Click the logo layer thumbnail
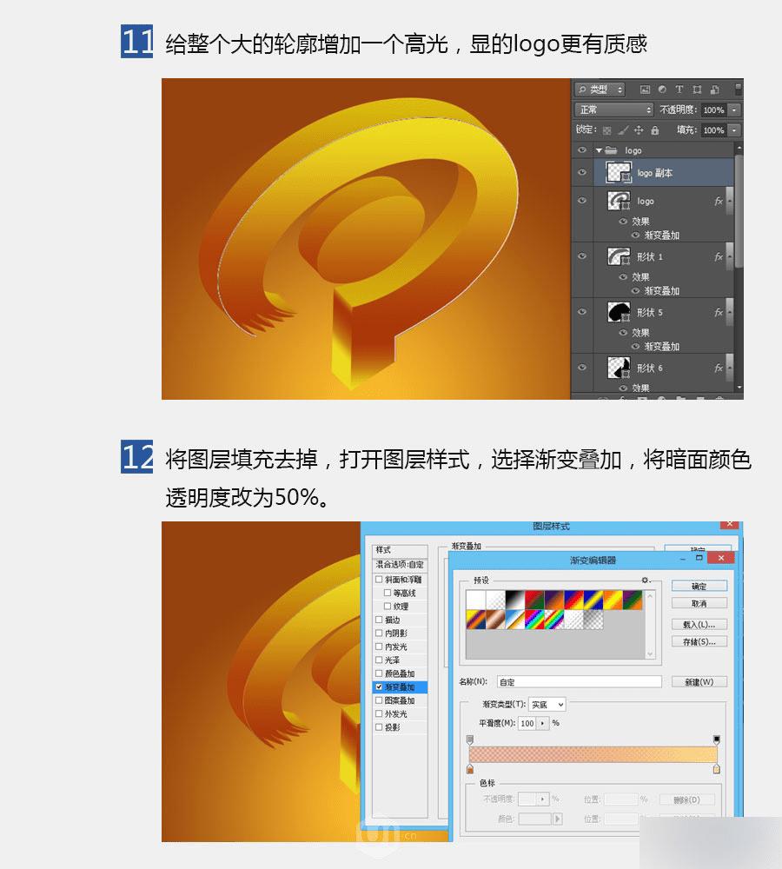 617,201
